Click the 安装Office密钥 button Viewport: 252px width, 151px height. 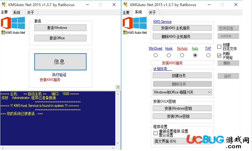[182, 116]
